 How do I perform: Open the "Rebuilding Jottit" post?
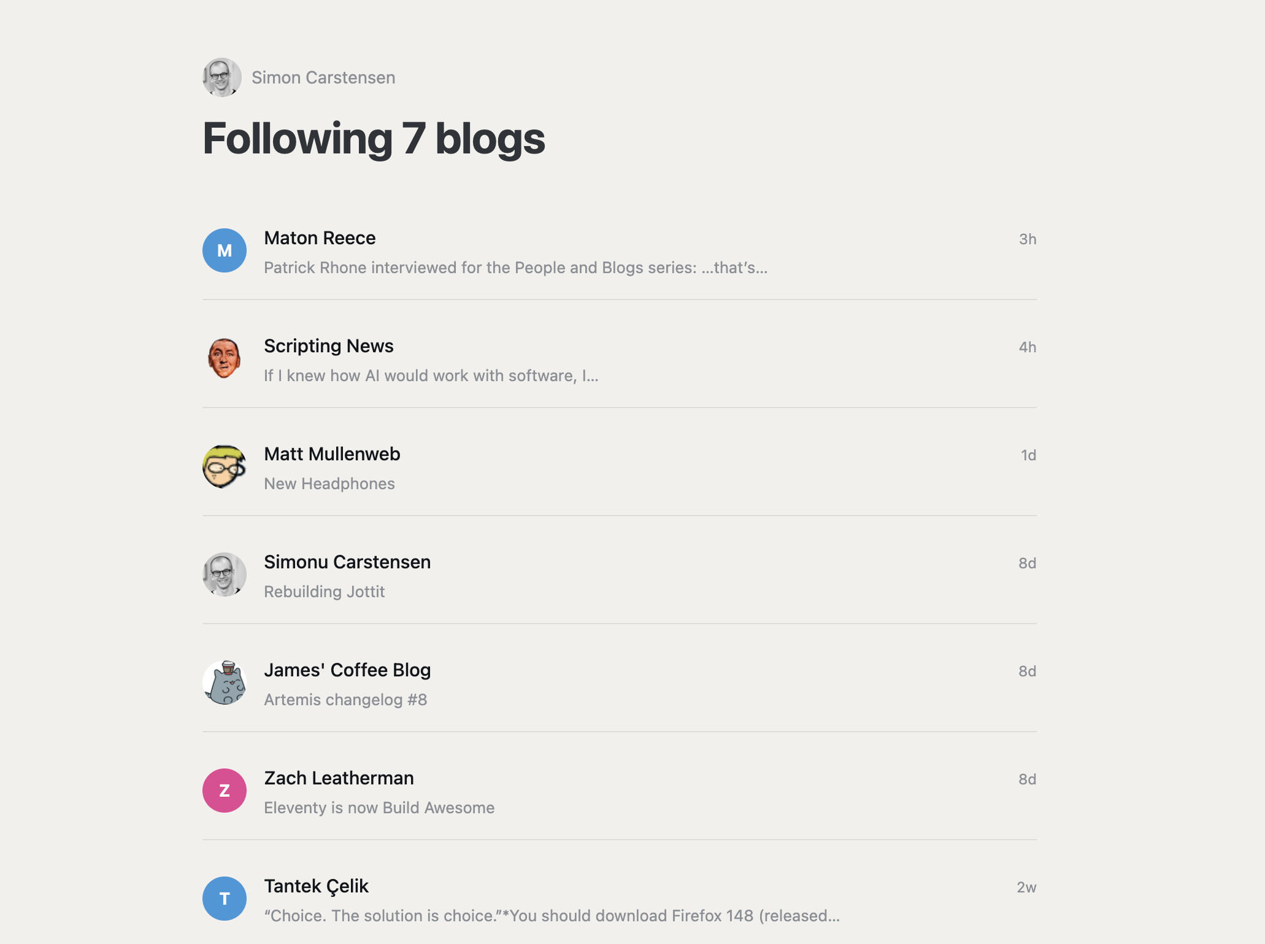(x=325, y=592)
